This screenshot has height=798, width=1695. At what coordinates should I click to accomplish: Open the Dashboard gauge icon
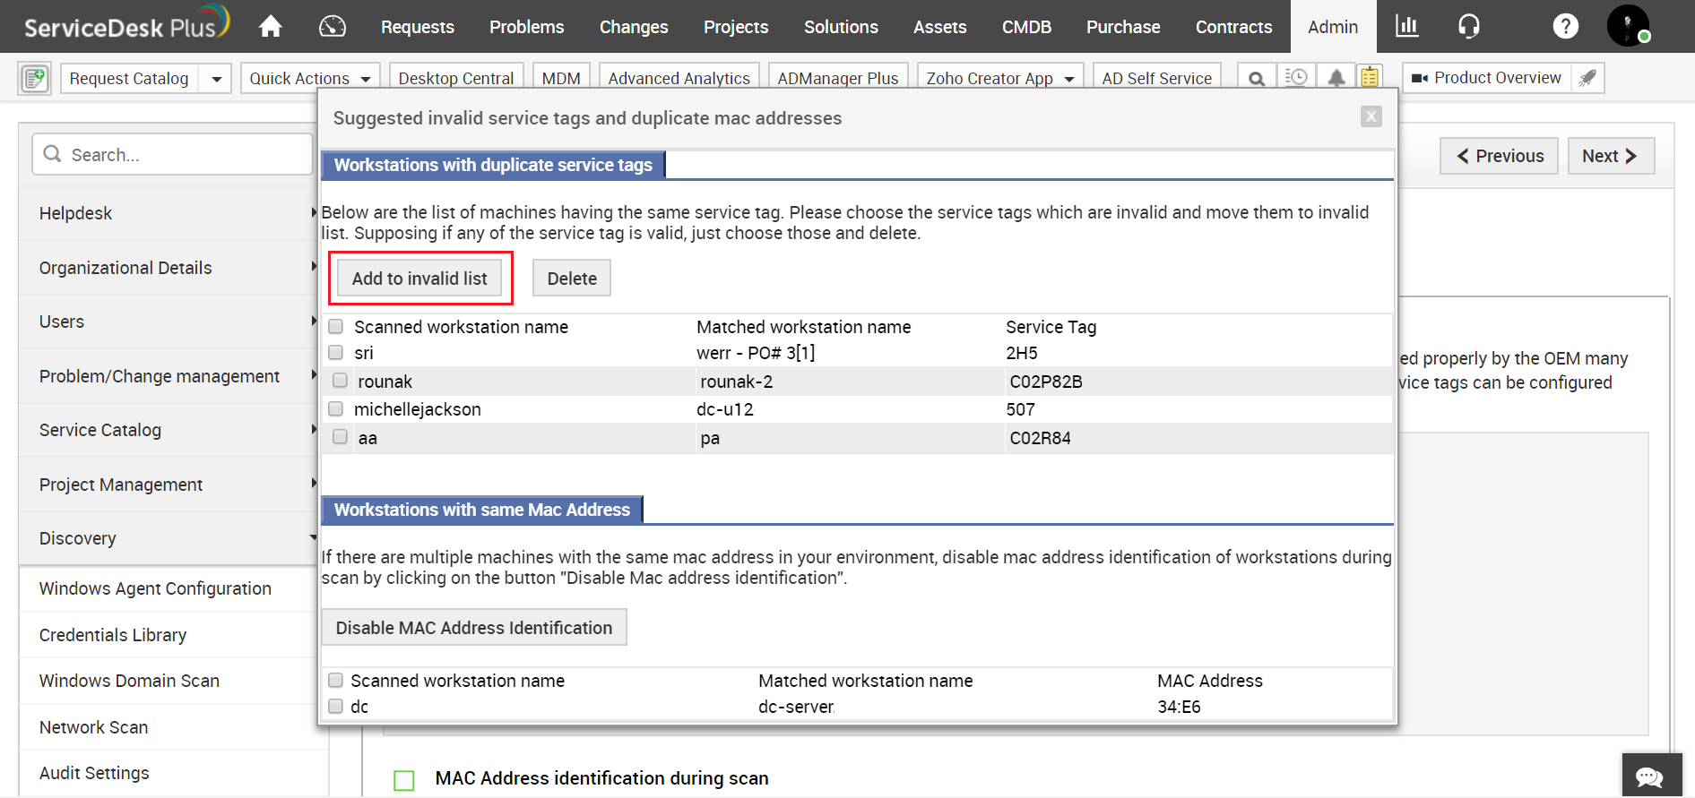pos(332,27)
